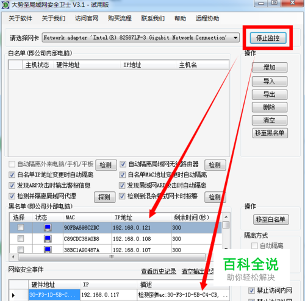Toggle 自动隔离局域网无线路由器 checkbox

[x=123, y=164]
